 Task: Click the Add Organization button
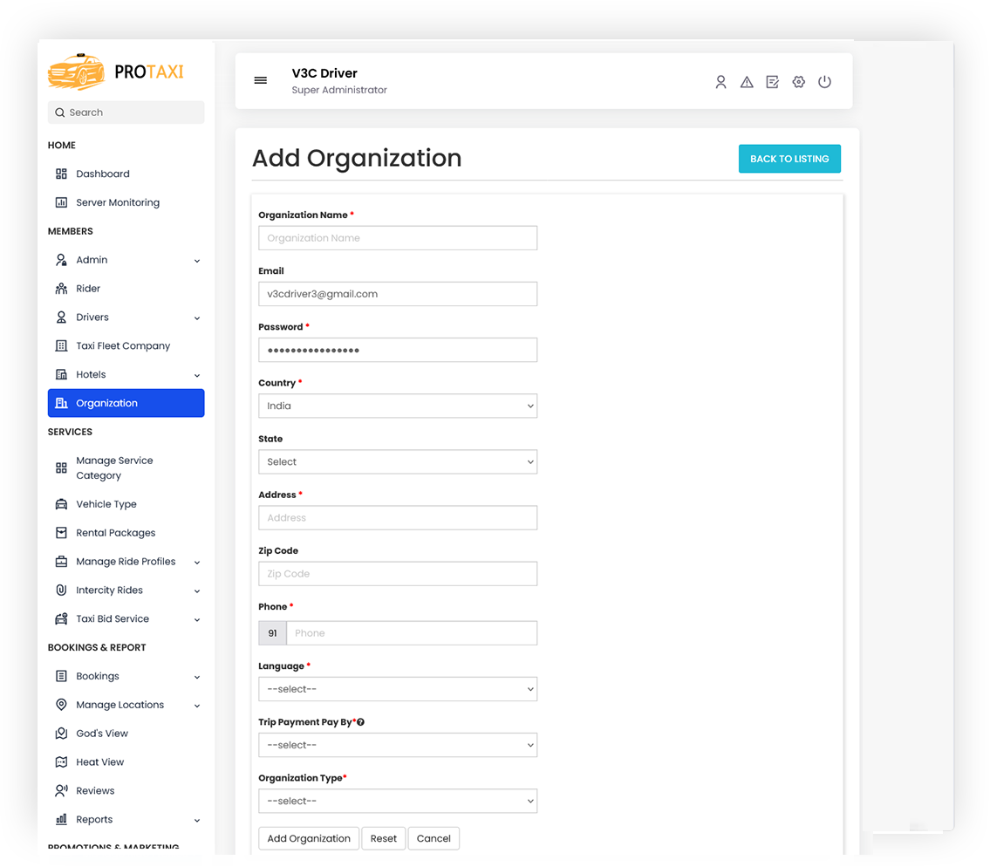tap(308, 838)
